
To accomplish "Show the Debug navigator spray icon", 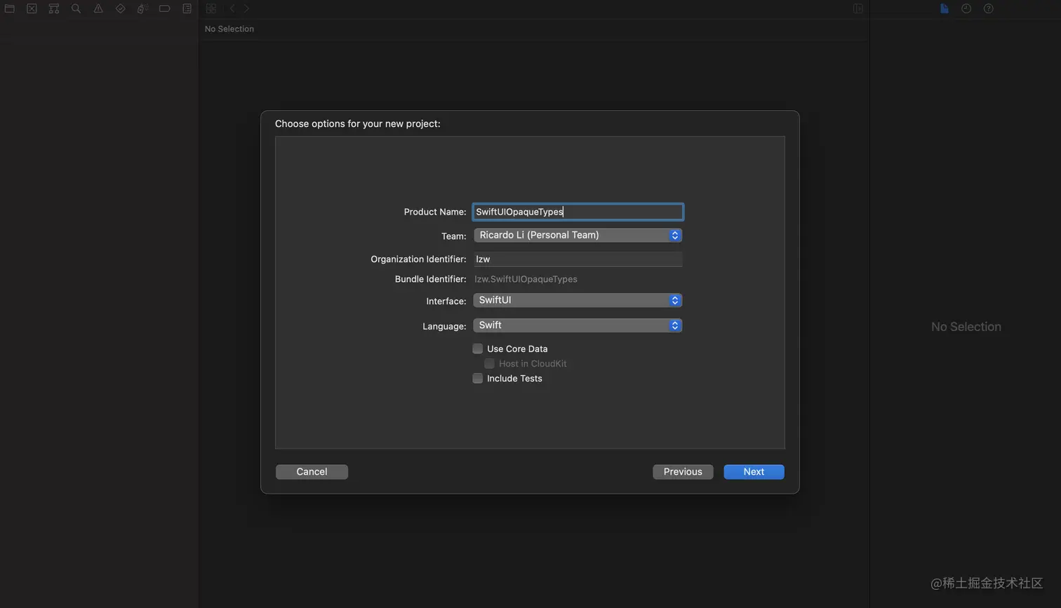I will 142,8.
